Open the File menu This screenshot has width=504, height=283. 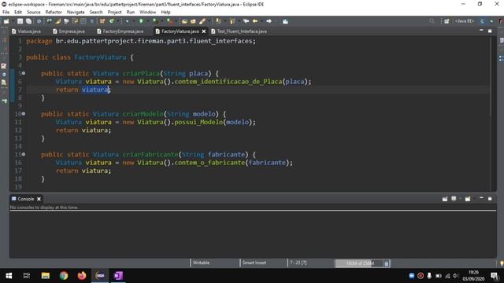tap(6, 13)
